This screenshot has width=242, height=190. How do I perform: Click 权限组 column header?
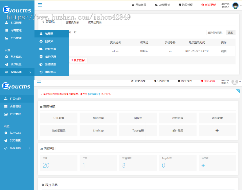144,42
